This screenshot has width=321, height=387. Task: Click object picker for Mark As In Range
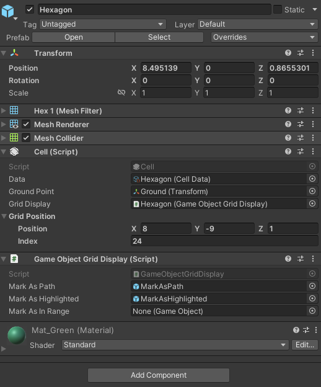tap(312, 311)
